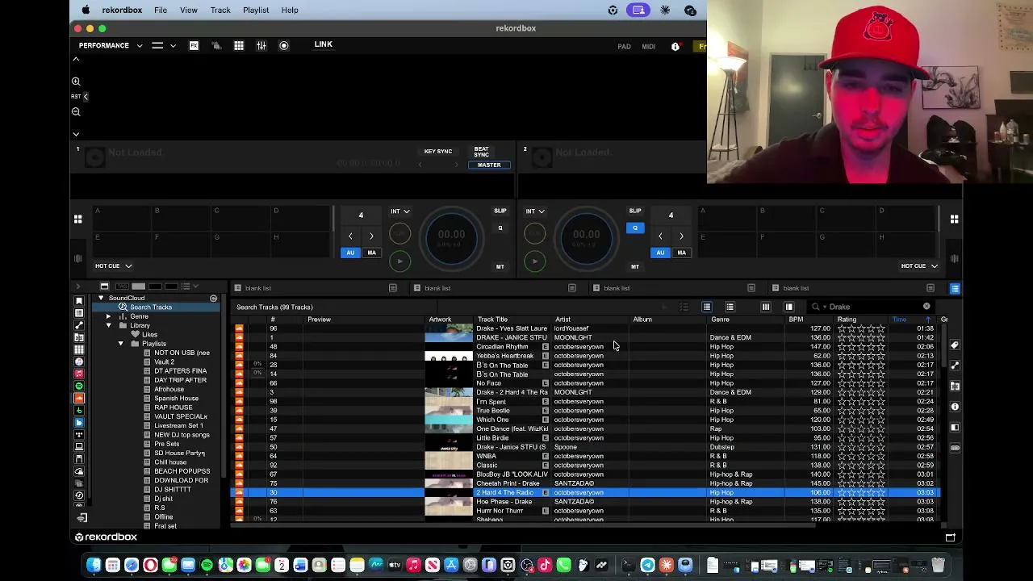Expand the Genre tree node

(x=108, y=317)
